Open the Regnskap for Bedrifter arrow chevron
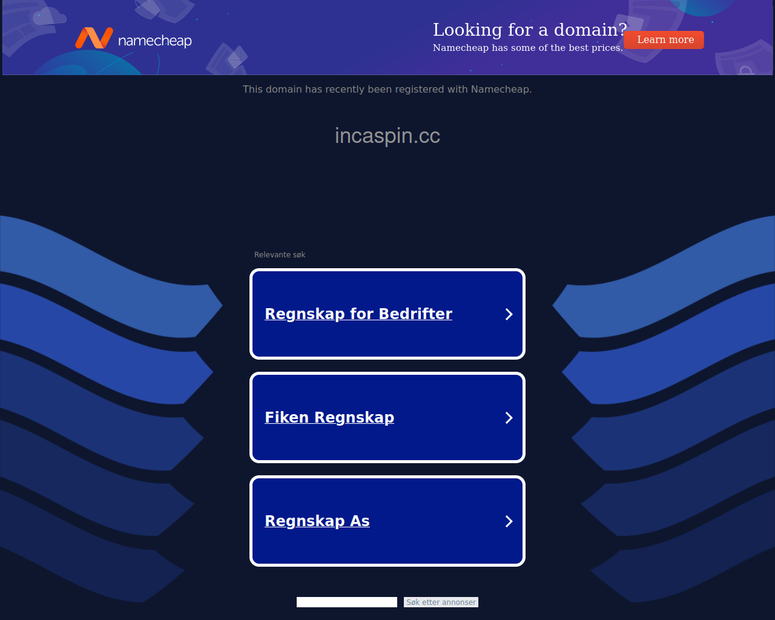The width and height of the screenshot is (775, 620). (x=509, y=314)
